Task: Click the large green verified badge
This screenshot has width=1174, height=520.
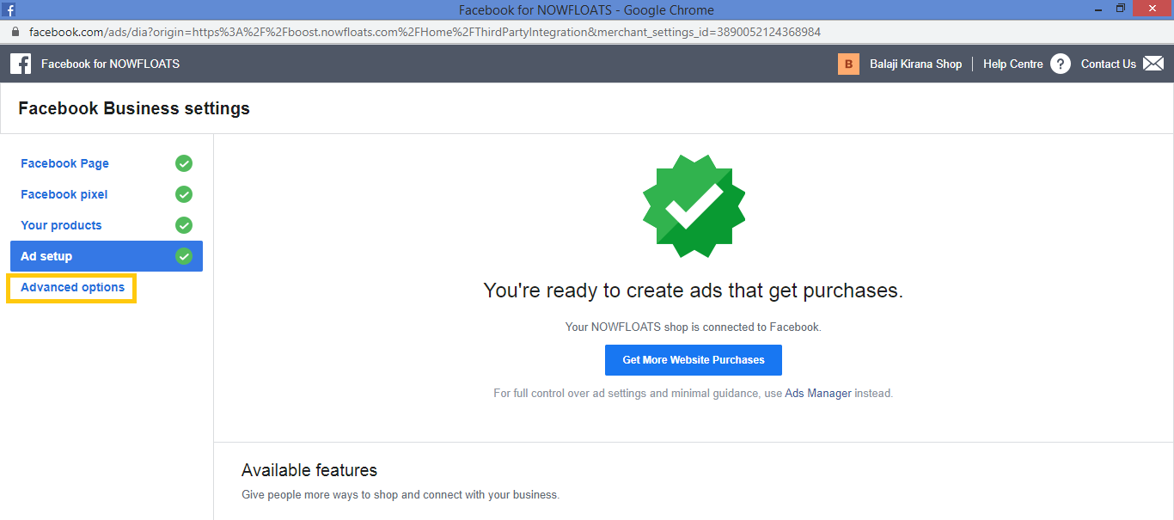Action: [694, 206]
